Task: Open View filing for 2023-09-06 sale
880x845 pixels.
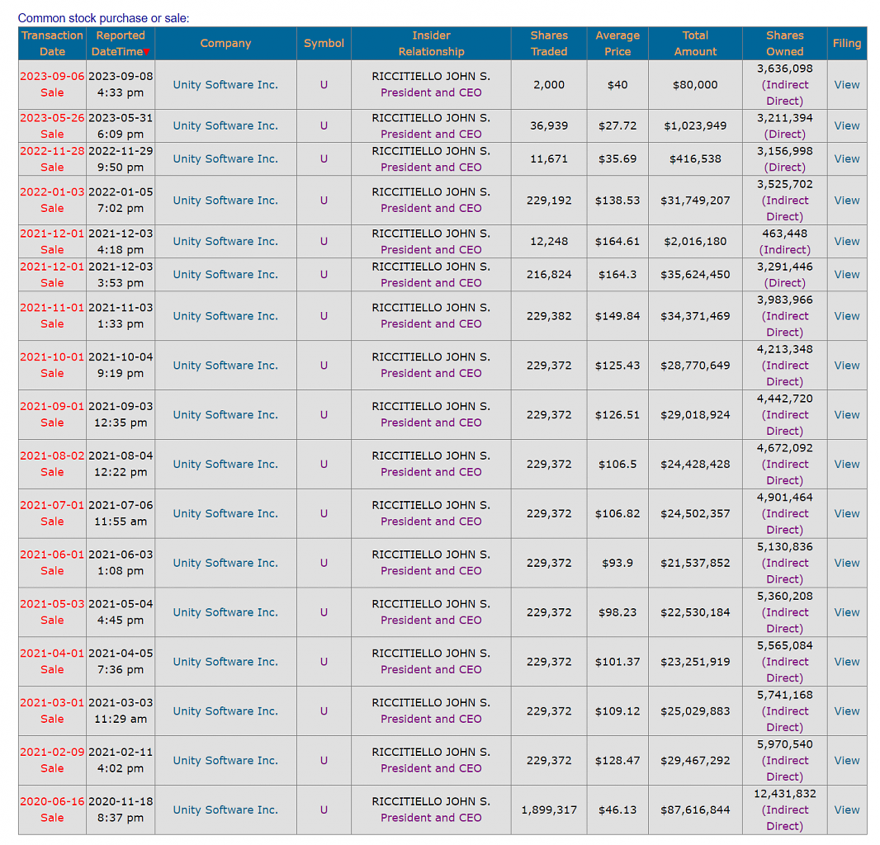Action: coord(846,85)
